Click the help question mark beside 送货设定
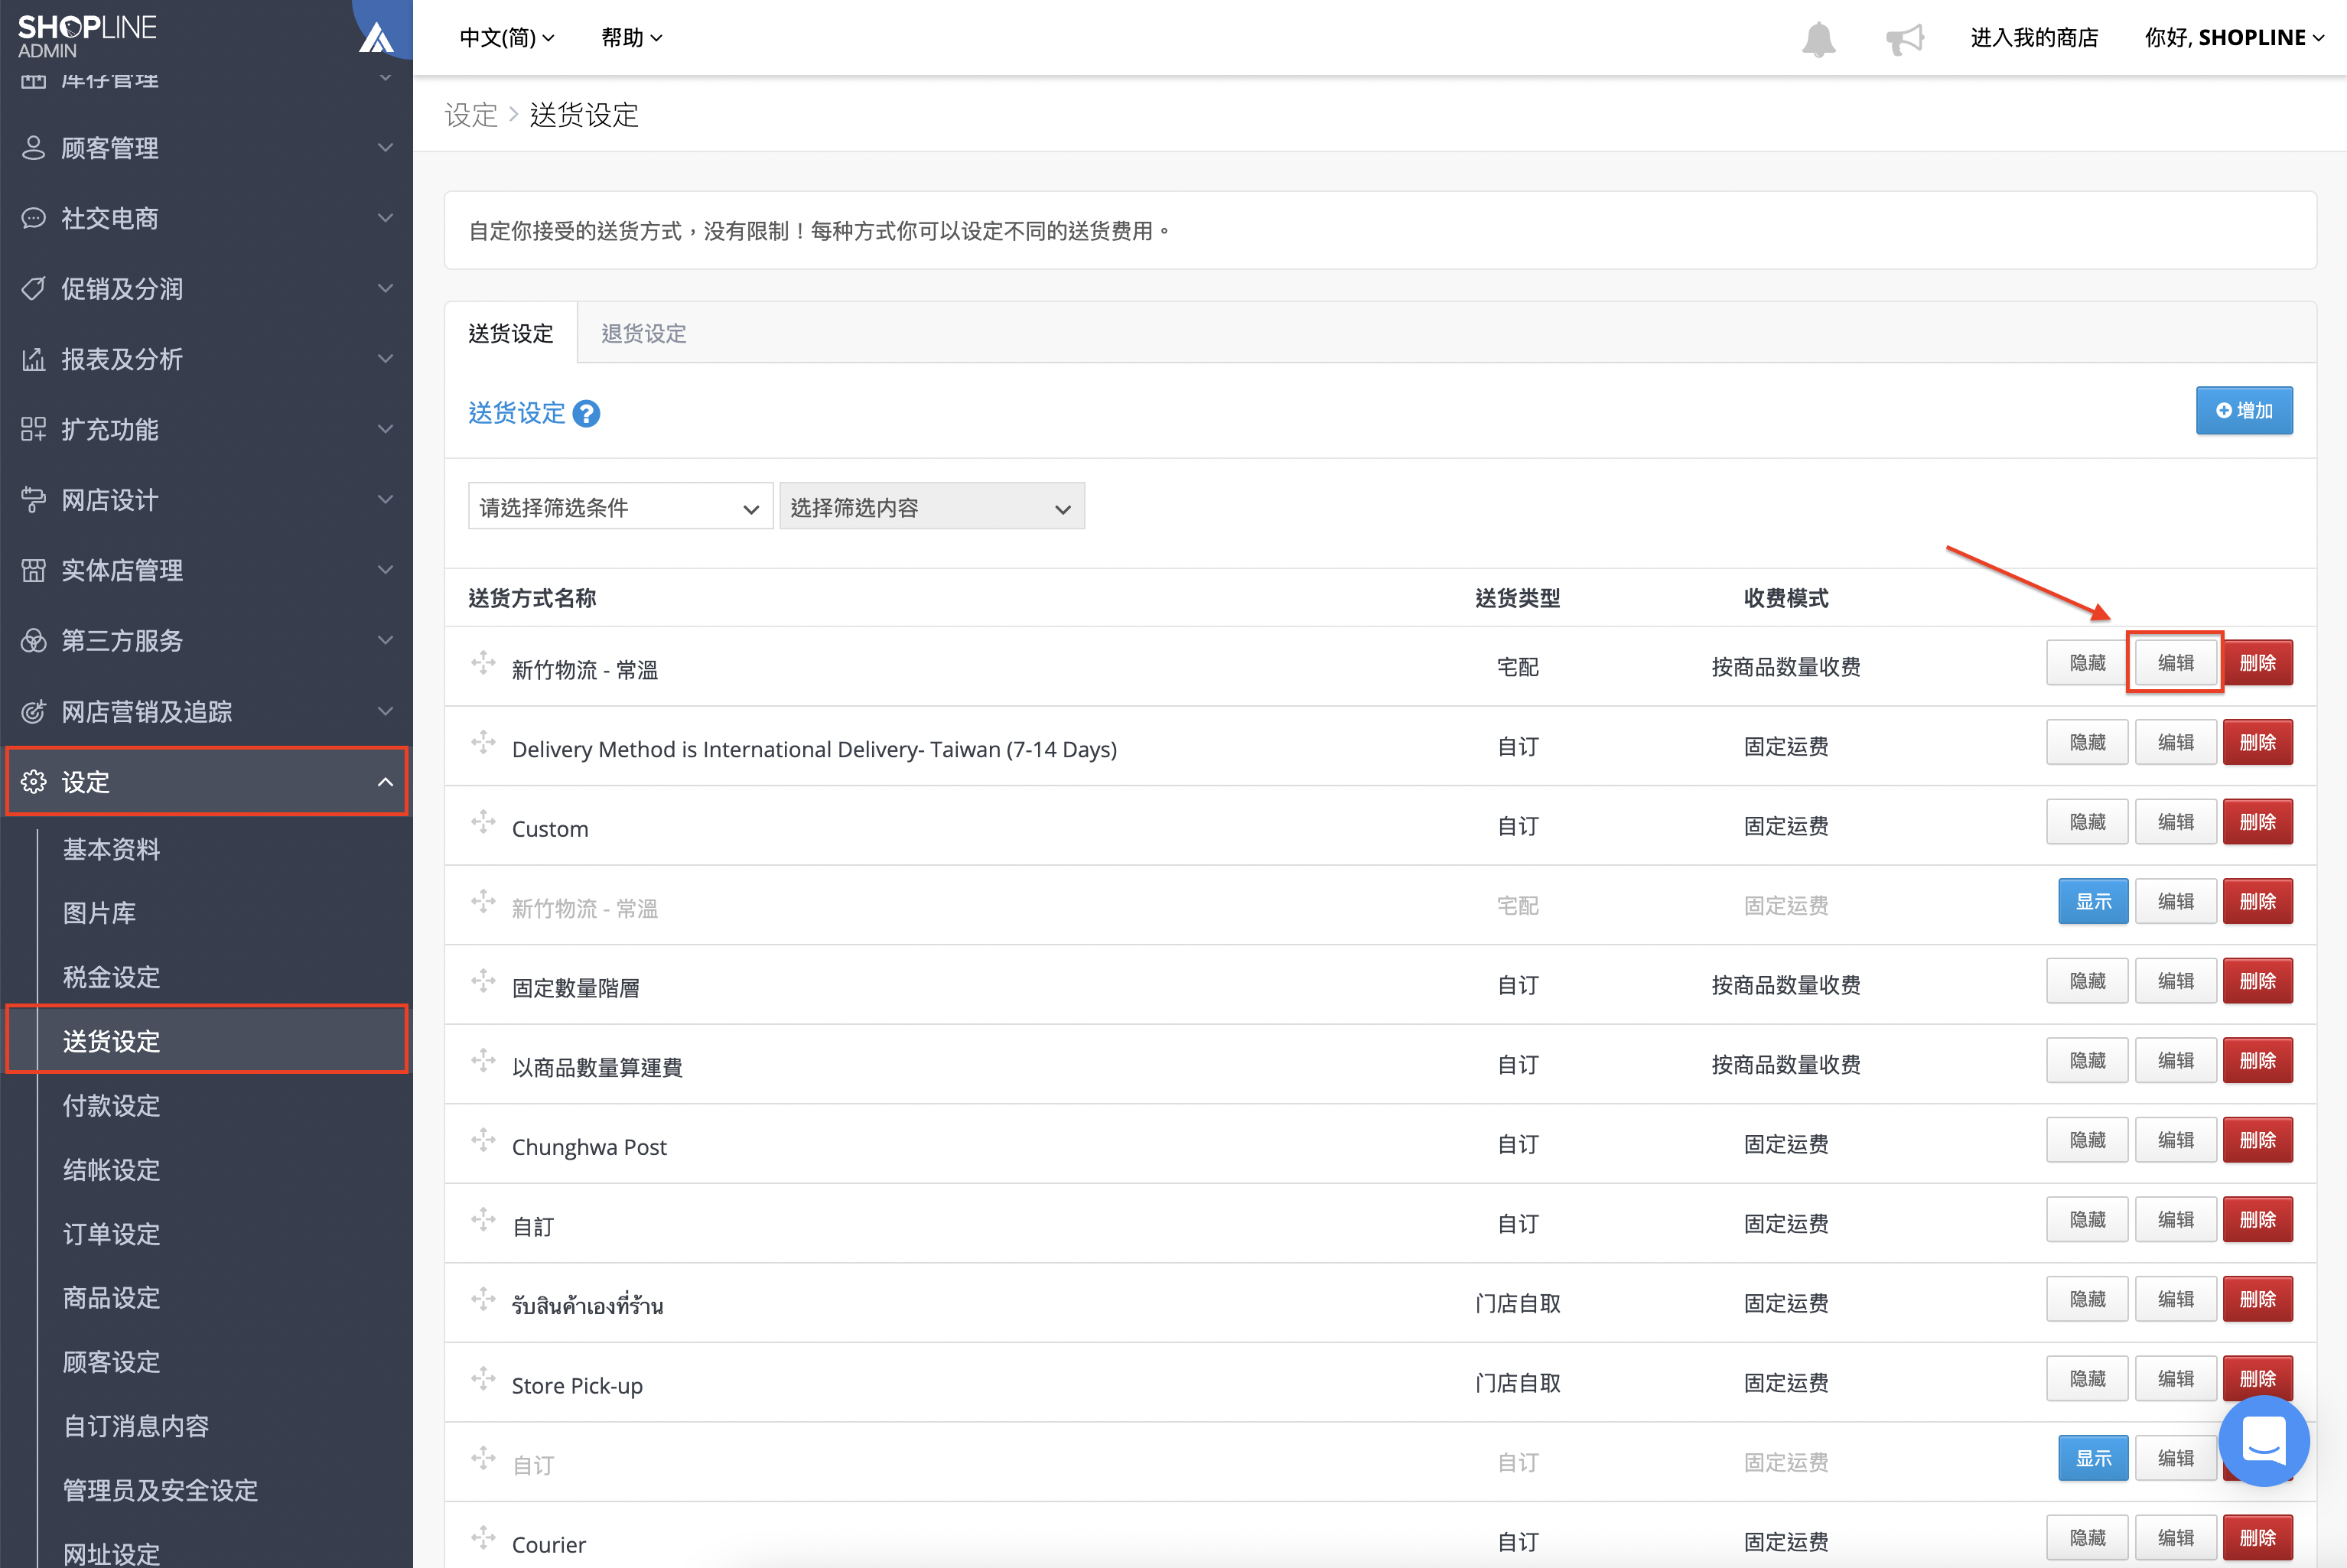This screenshot has height=1568, width=2347. [x=586, y=413]
